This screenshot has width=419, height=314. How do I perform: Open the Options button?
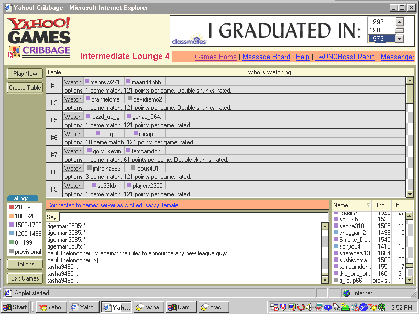25,264
